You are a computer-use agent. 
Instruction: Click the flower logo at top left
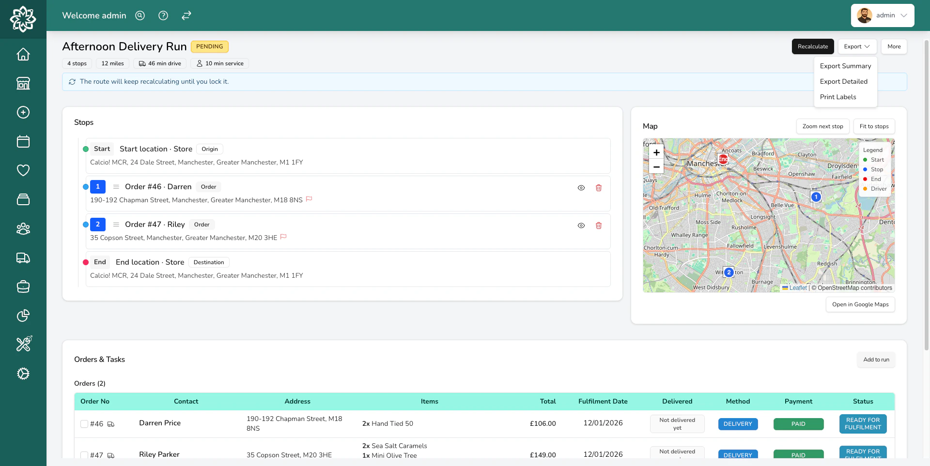23,19
